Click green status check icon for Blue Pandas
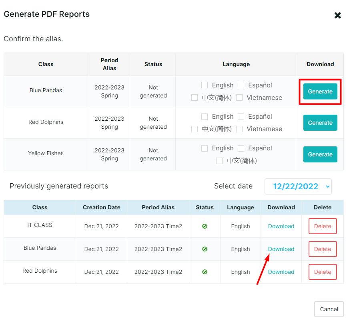The width and height of the screenshot is (351, 324). click(x=205, y=249)
